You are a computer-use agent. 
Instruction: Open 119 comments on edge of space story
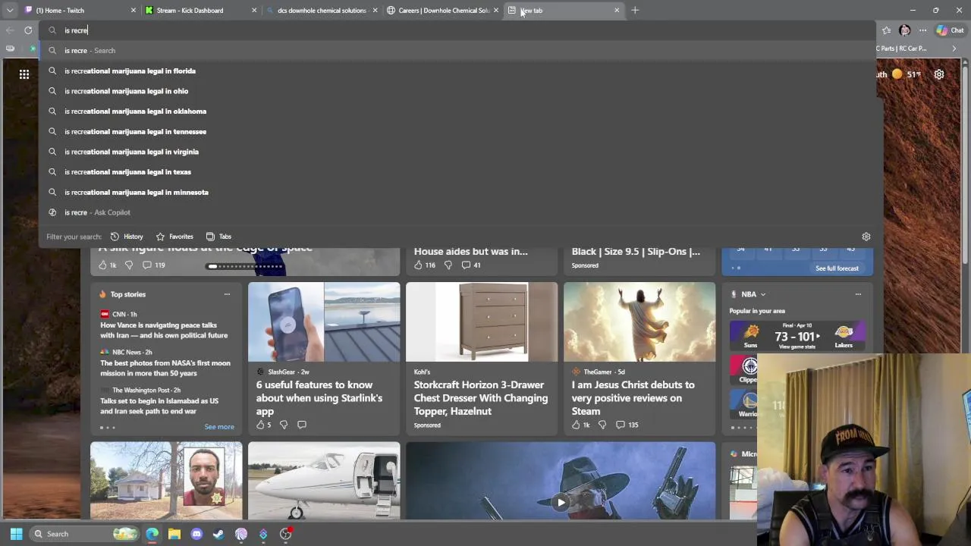click(153, 265)
